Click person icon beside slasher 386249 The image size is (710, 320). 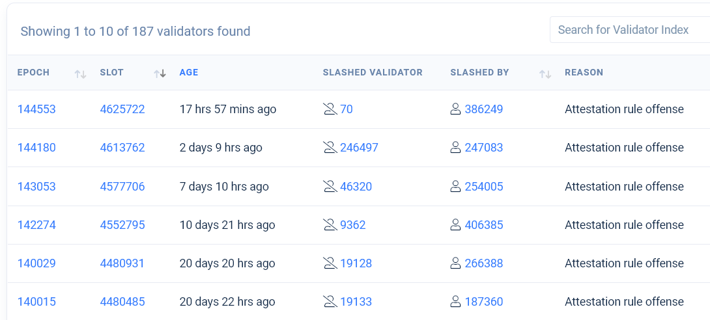tap(455, 109)
